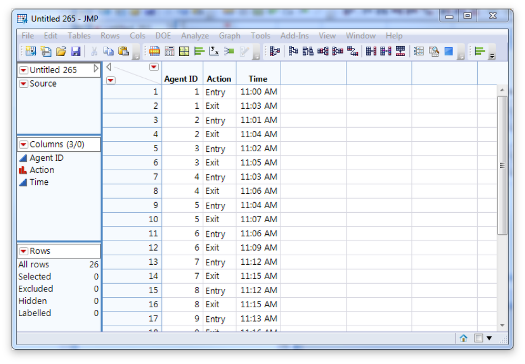
Task: Open the Columns panel red triangle menu
Action: [24, 144]
